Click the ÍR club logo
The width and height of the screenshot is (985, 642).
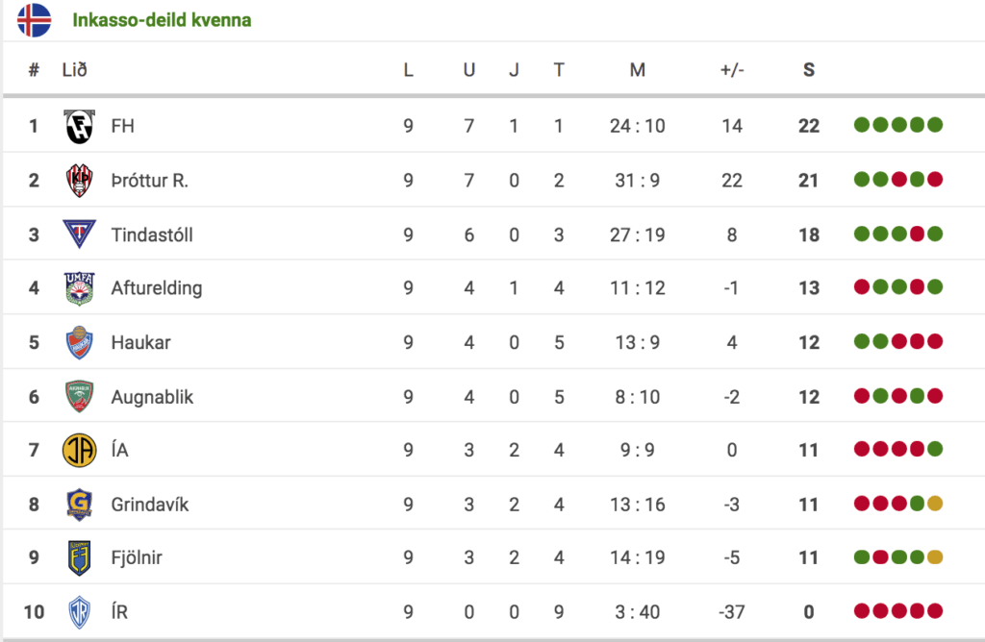[79, 612]
